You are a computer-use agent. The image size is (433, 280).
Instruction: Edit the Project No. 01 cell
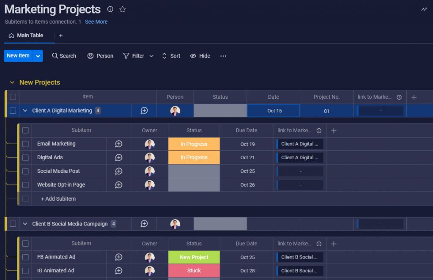[326, 111]
